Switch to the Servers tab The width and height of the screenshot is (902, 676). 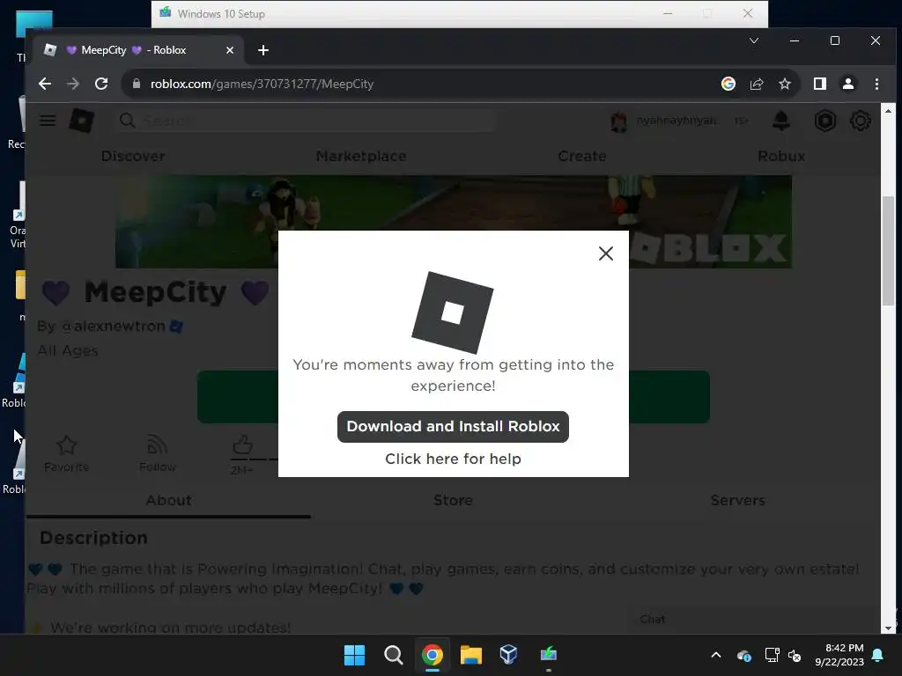click(738, 500)
